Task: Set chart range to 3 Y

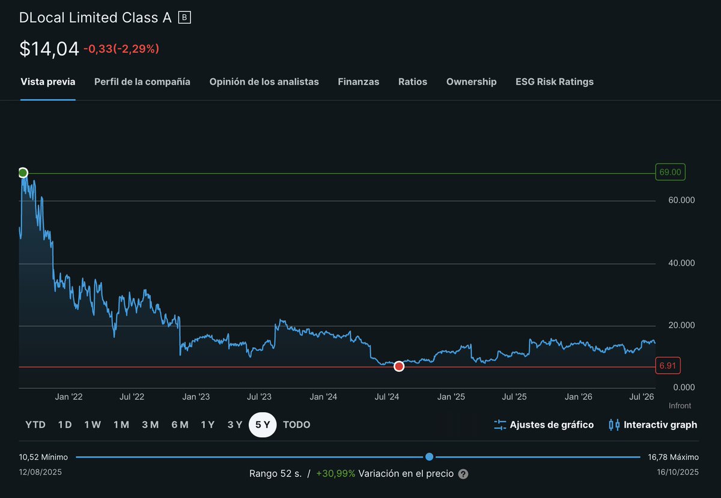Action: [235, 425]
